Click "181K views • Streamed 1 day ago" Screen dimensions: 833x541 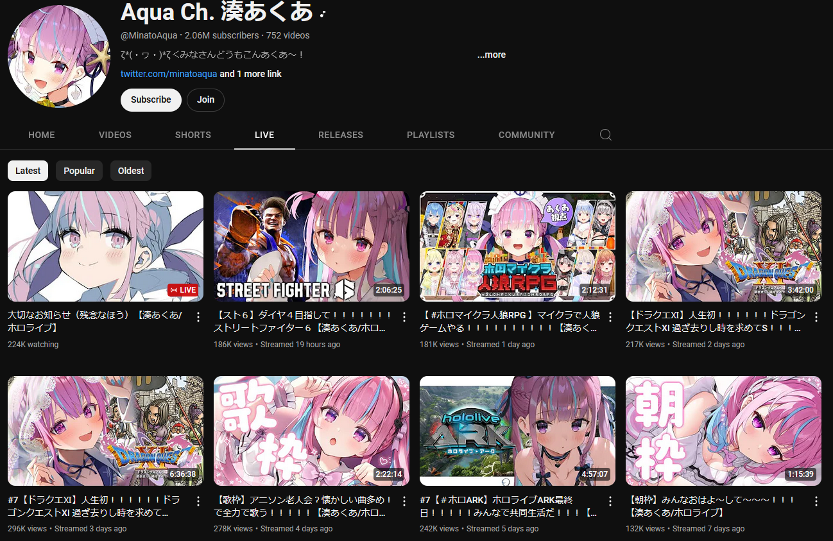(477, 345)
